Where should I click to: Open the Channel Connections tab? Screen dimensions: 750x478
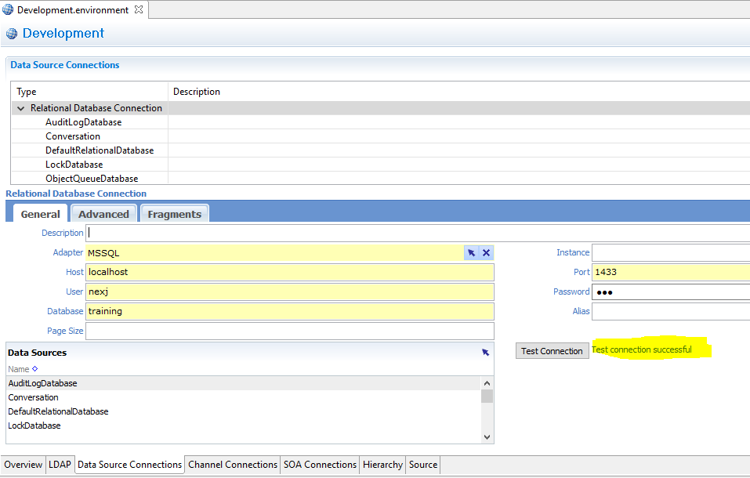click(x=232, y=465)
